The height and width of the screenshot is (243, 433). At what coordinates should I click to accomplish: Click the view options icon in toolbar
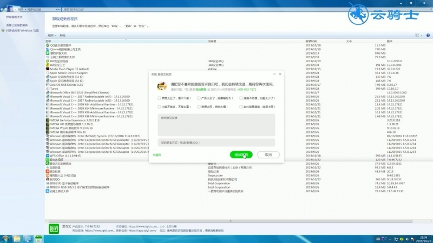(x=417, y=35)
